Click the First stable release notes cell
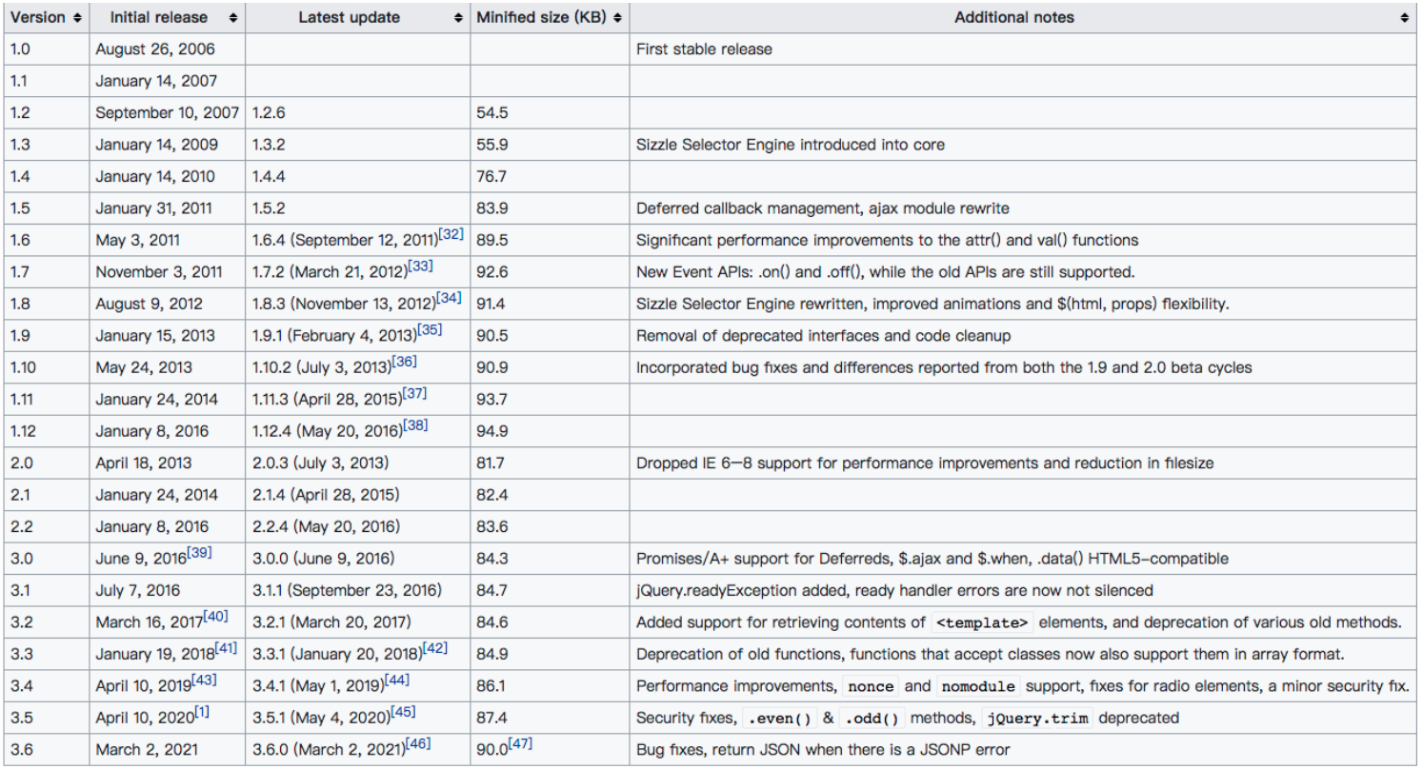The image size is (1423, 769). coord(704,49)
